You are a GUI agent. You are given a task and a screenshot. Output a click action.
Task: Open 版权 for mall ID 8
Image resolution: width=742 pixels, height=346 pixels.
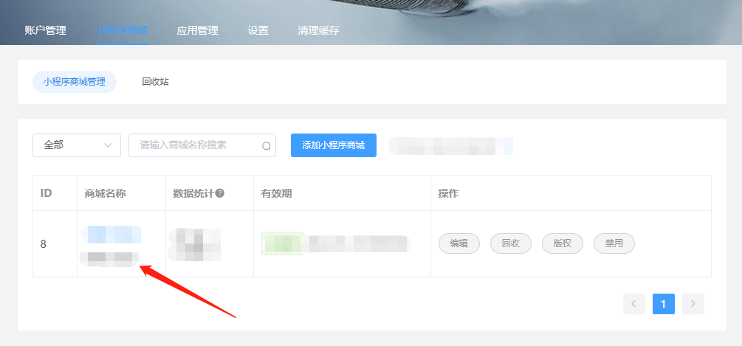[563, 243]
